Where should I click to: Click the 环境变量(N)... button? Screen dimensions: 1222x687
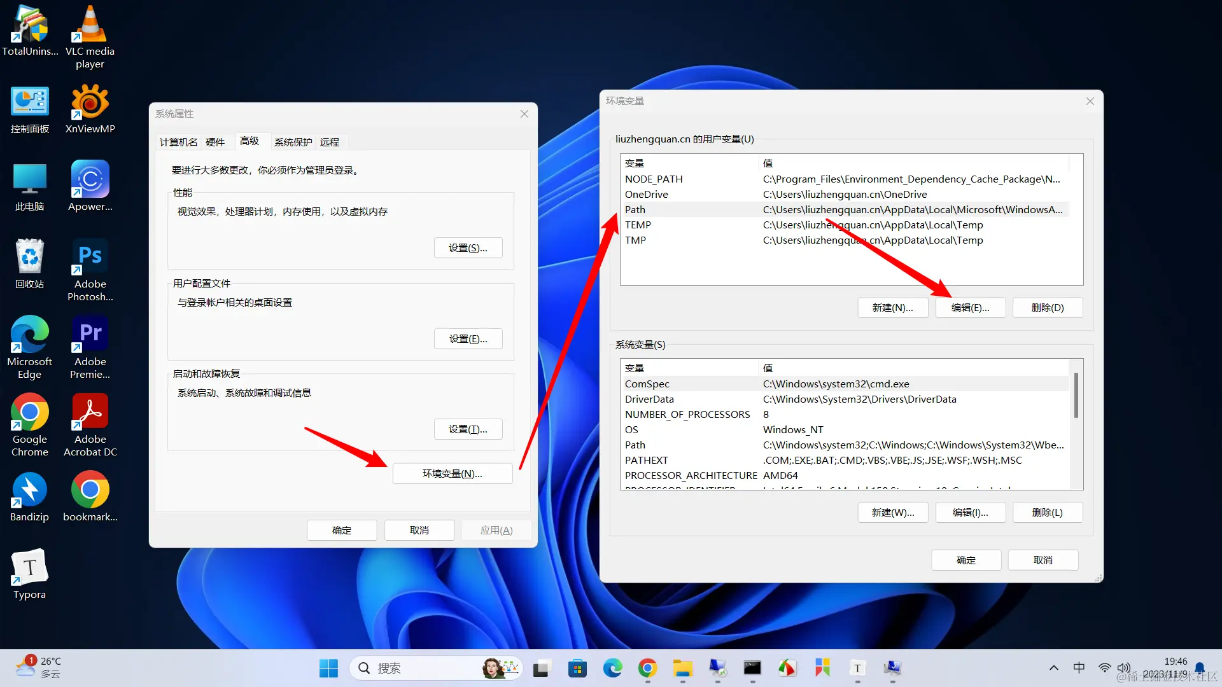tap(452, 473)
